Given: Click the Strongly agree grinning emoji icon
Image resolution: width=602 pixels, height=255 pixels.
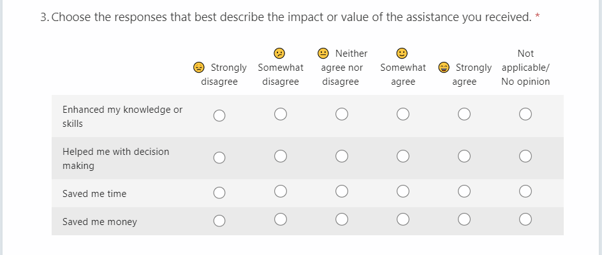Looking at the screenshot, I should 444,68.
